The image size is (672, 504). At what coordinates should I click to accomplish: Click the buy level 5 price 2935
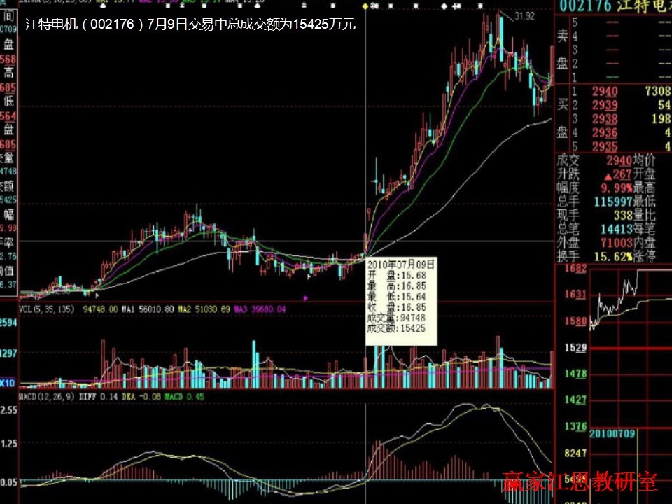point(604,146)
